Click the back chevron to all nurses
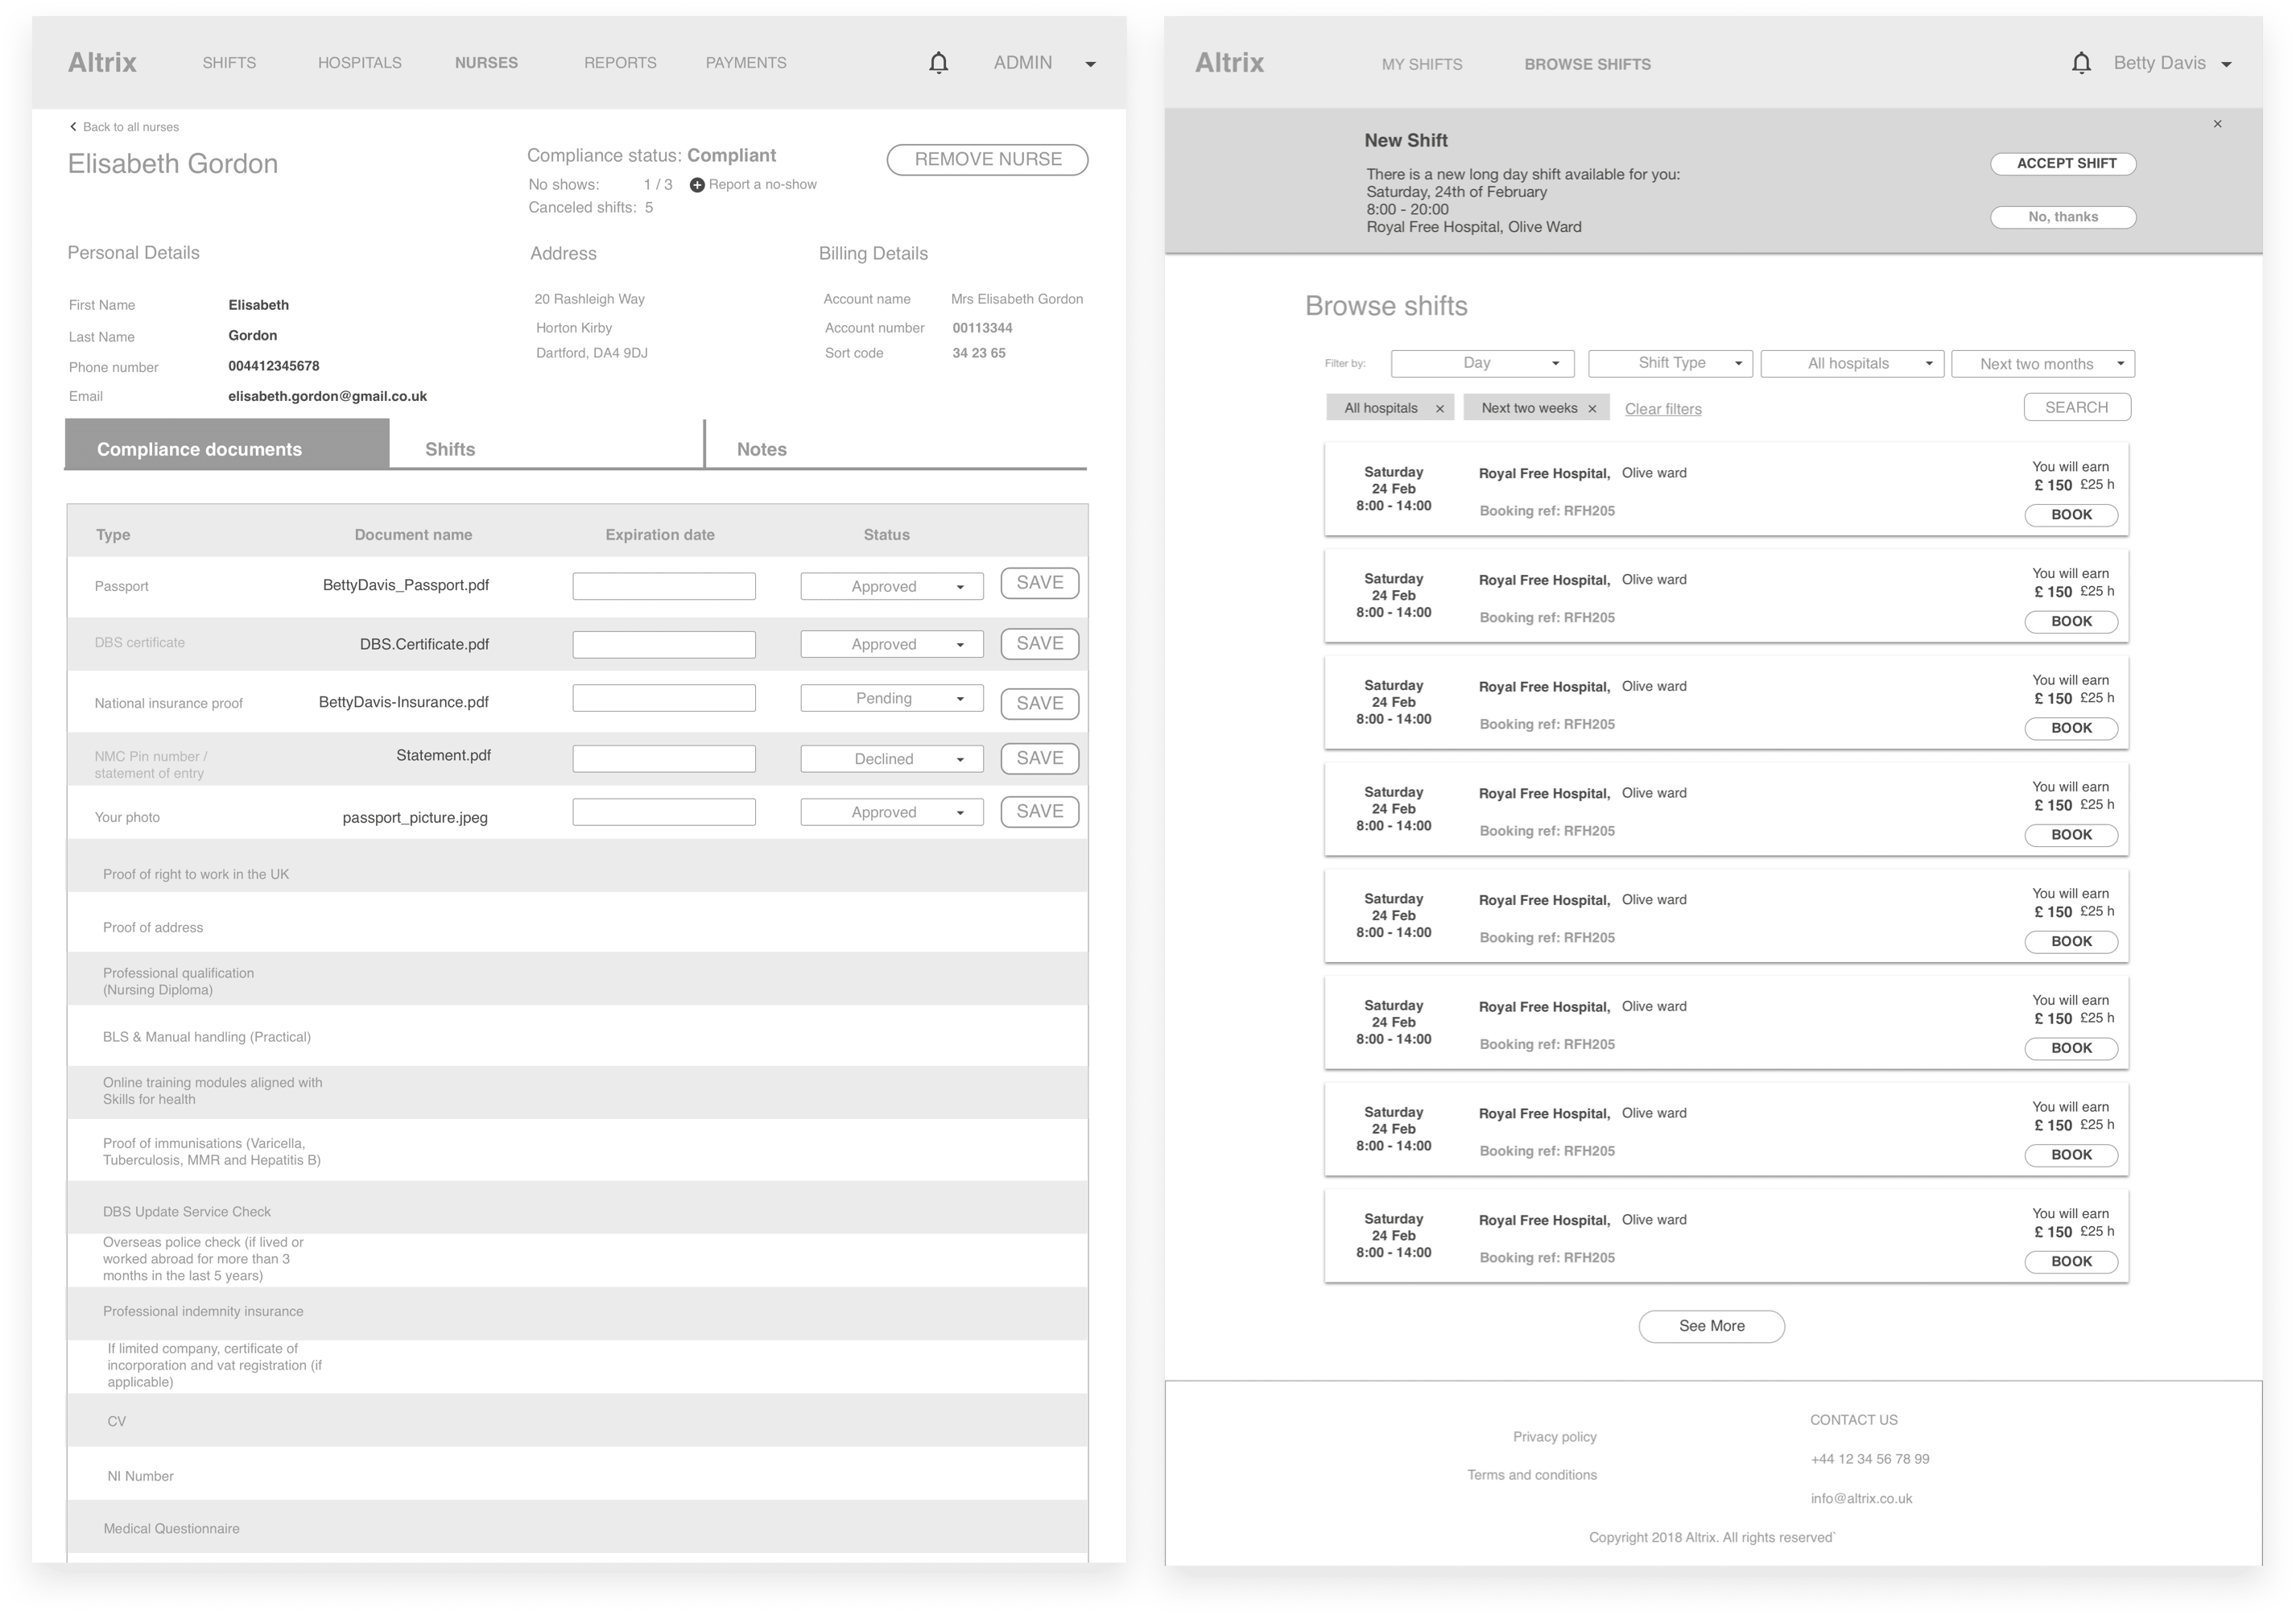Screen dimensions: 2296x1615 pyautogui.click(x=73, y=127)
